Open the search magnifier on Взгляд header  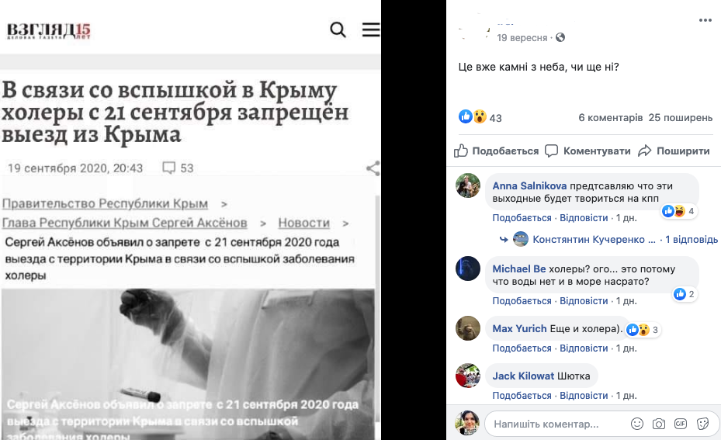[338, 30]
